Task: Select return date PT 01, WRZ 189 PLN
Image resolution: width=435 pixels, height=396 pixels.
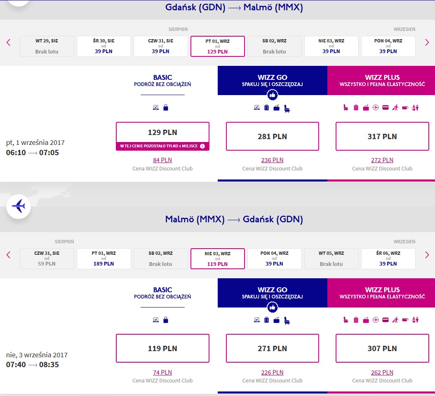Action: [x=104, y=259]
